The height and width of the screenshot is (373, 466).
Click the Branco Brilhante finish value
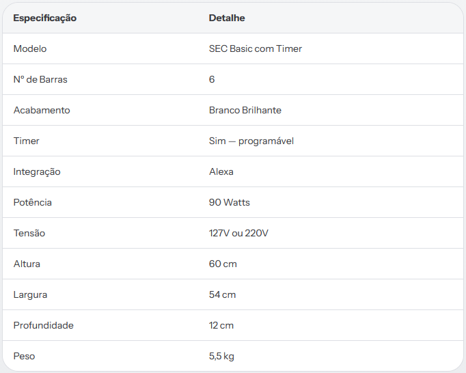[245, 110]
